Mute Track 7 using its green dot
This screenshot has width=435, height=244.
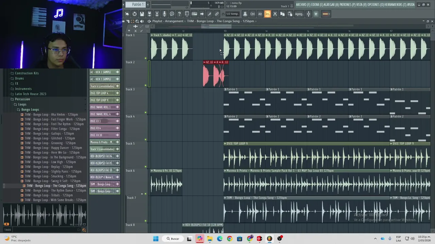pyautogui.click(x=146, y=221)
